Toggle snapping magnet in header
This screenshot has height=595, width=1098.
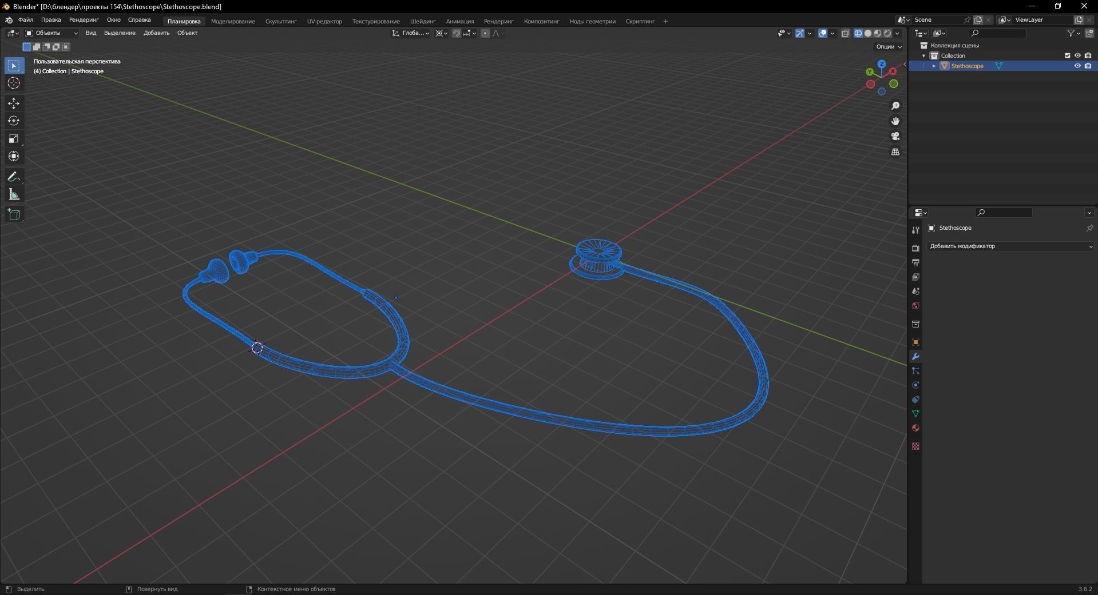coord(457,33)
